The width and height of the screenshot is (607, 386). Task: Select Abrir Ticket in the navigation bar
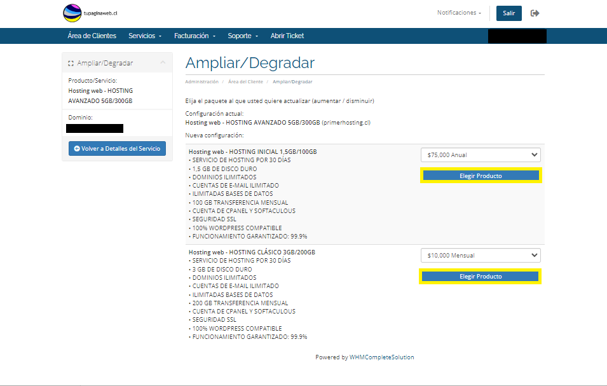coord(287,36)
